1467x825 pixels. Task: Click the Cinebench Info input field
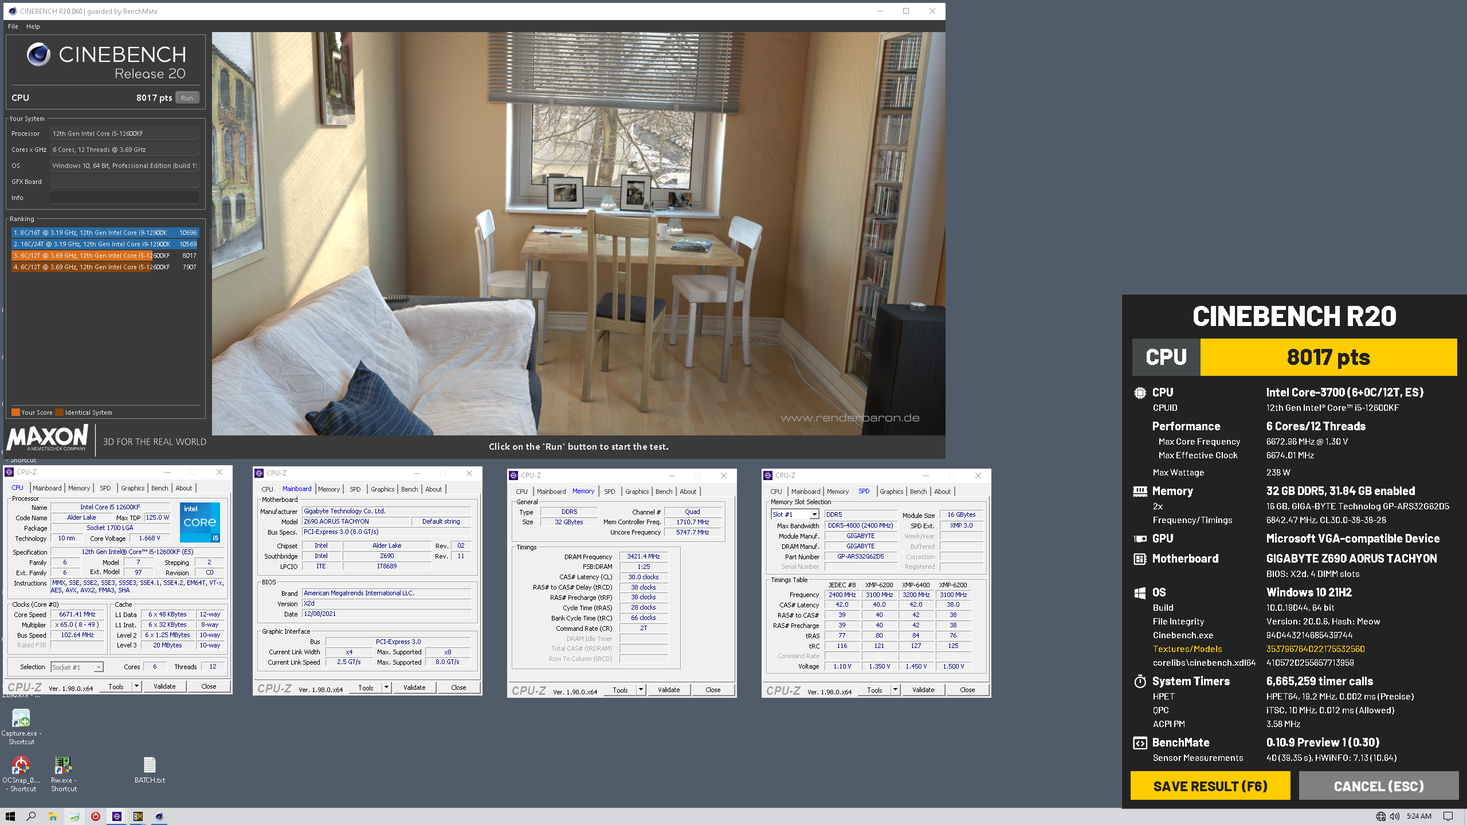(124, 198)
